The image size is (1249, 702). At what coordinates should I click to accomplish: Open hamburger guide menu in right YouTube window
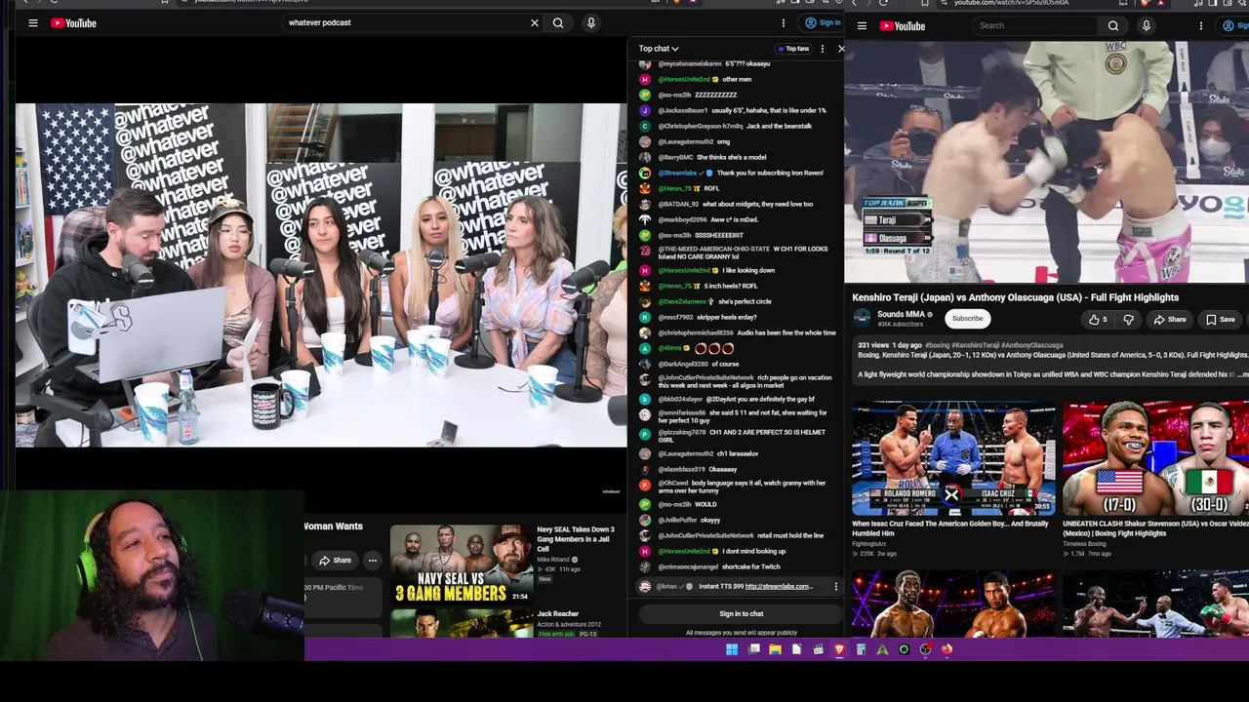tap(862, 25)
